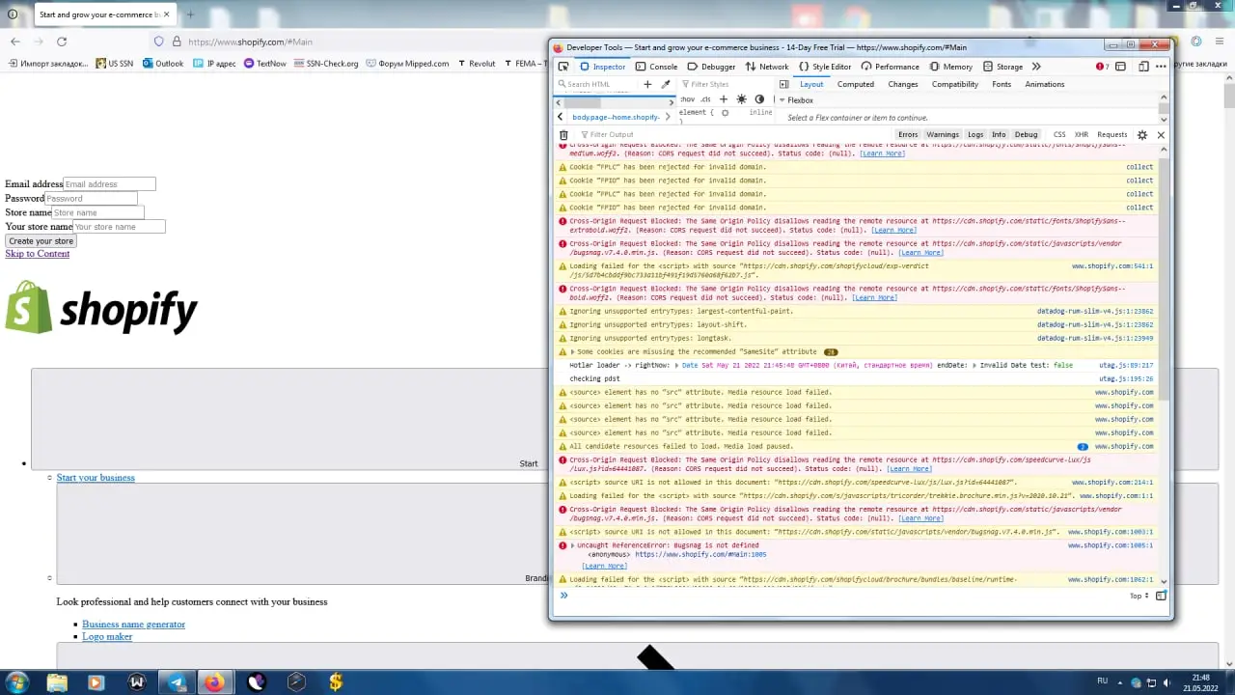Switch to the Memory panel

[x=950, y=67]
